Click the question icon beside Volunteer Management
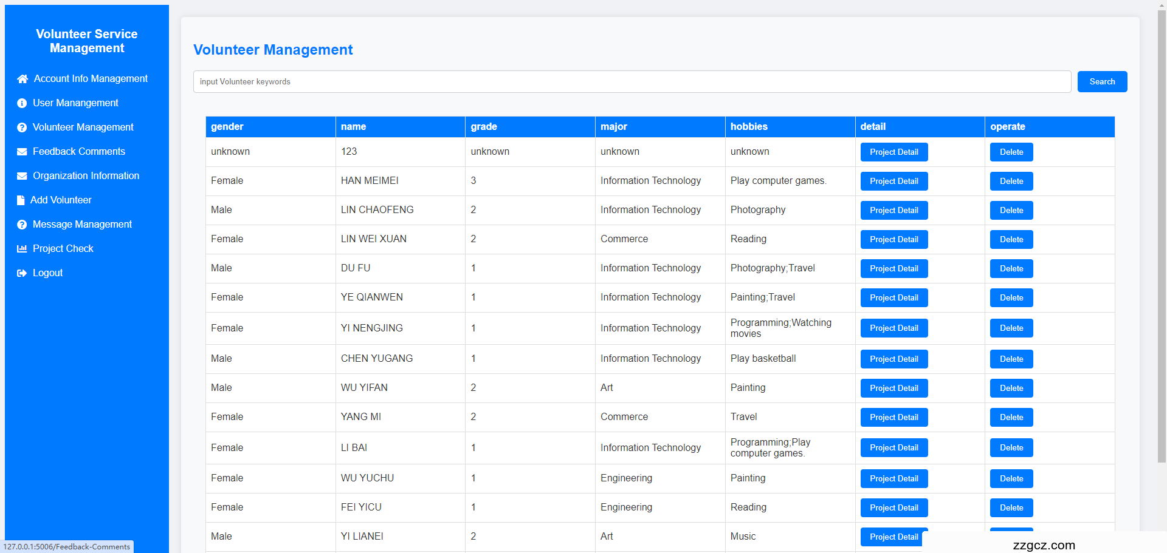1167x553 pixels. (22, 127)
